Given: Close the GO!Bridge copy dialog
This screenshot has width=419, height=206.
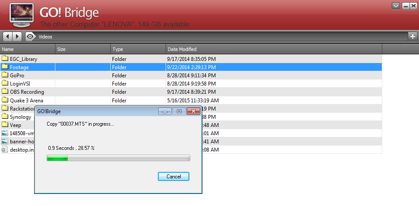Looking at the screenshot, I should 194,111.
